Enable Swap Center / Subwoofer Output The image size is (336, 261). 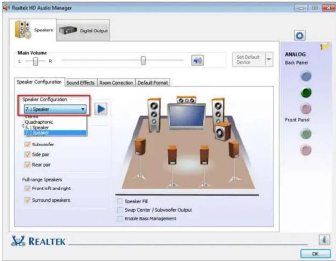pos(120,210)
